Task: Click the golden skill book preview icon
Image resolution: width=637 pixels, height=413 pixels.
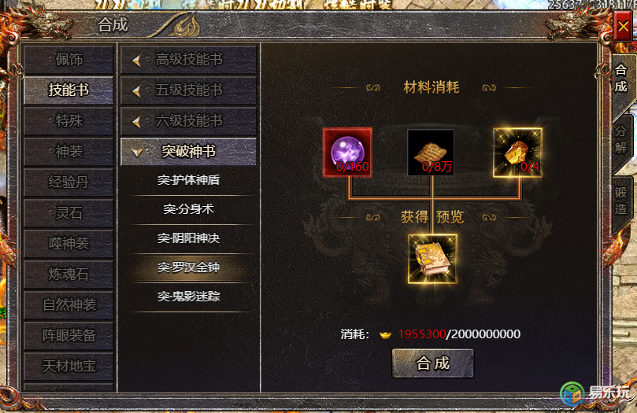Action: (432, 259)
